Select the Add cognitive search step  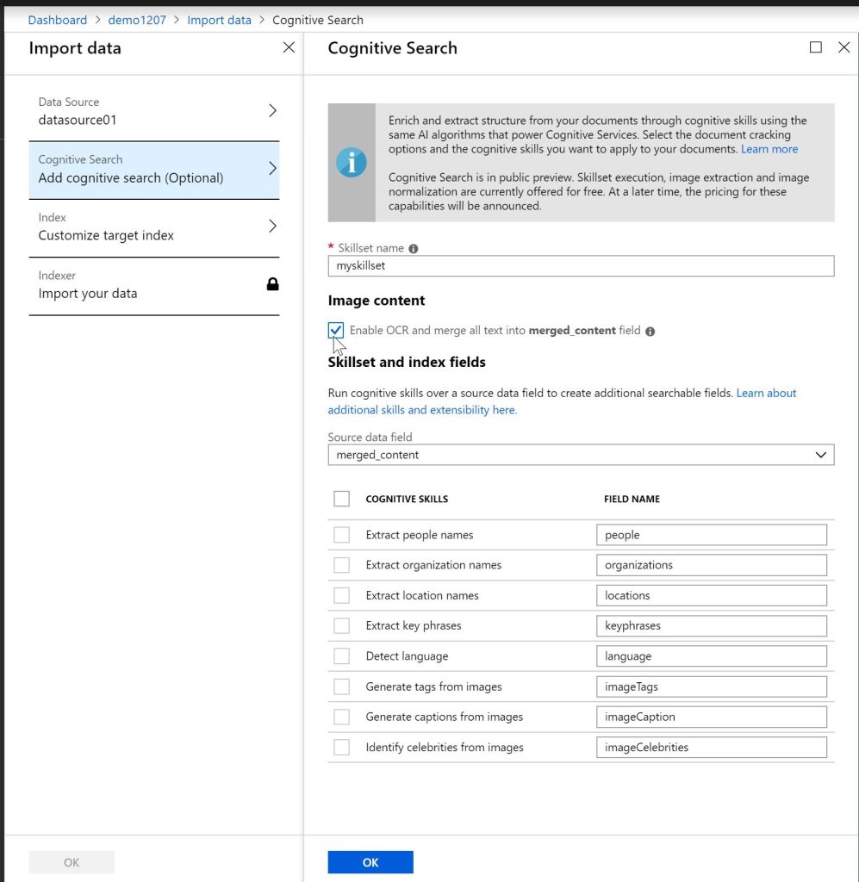pyautogui.click(x=154, y=169)
